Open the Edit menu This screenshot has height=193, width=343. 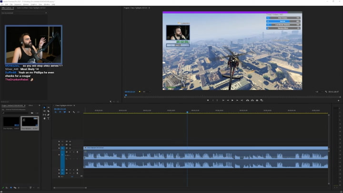pos(7,4)
